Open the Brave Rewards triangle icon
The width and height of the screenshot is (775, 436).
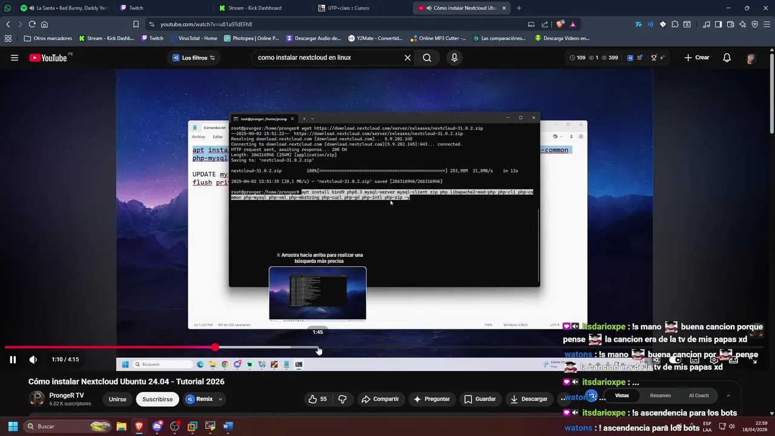coord(573,24)
